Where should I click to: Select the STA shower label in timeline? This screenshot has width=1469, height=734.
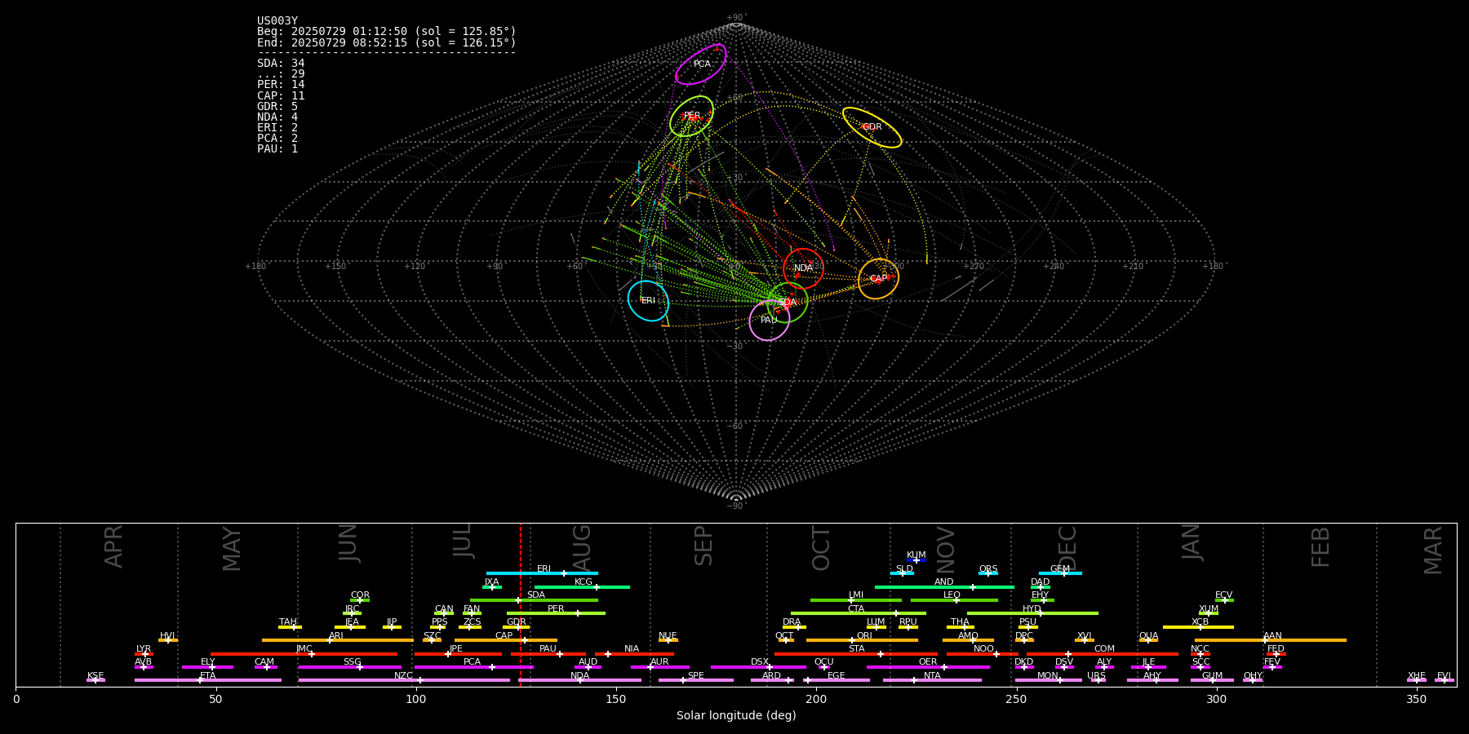(856, 649)
